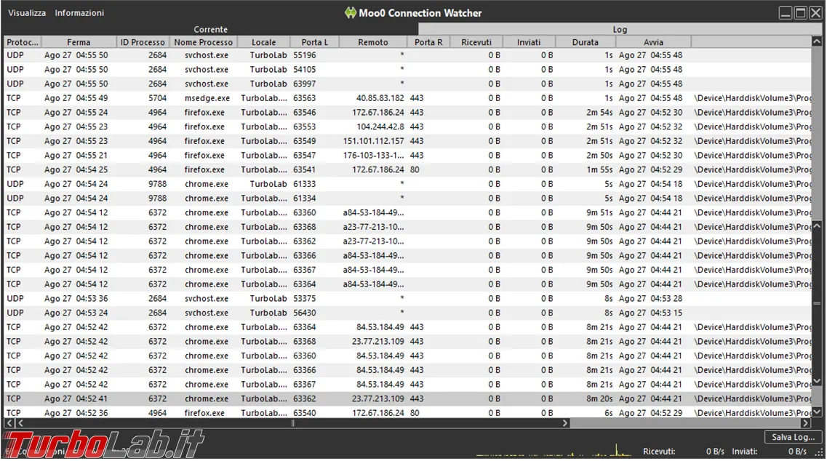Image resolution: width=827 pixels, height=461 pixels.
Task: Maximize the Connection Watcher window
Action: [800, 12]
